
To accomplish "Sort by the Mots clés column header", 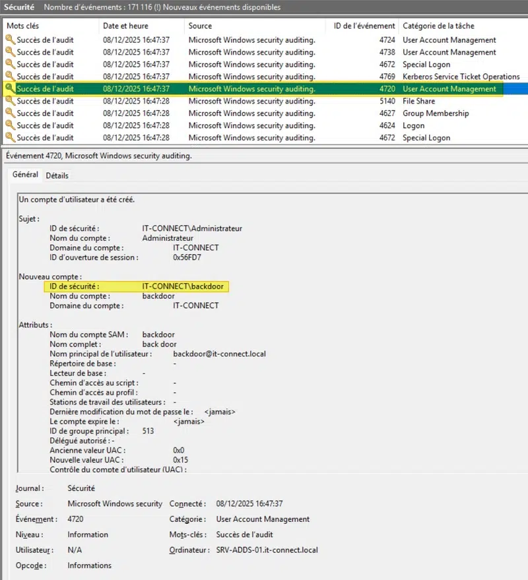I will click(x=24, y=26).
